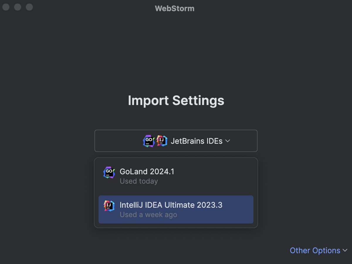Expand the Other Options chevron
Viewport: 352px width, 264px height.
coord(345,251)
